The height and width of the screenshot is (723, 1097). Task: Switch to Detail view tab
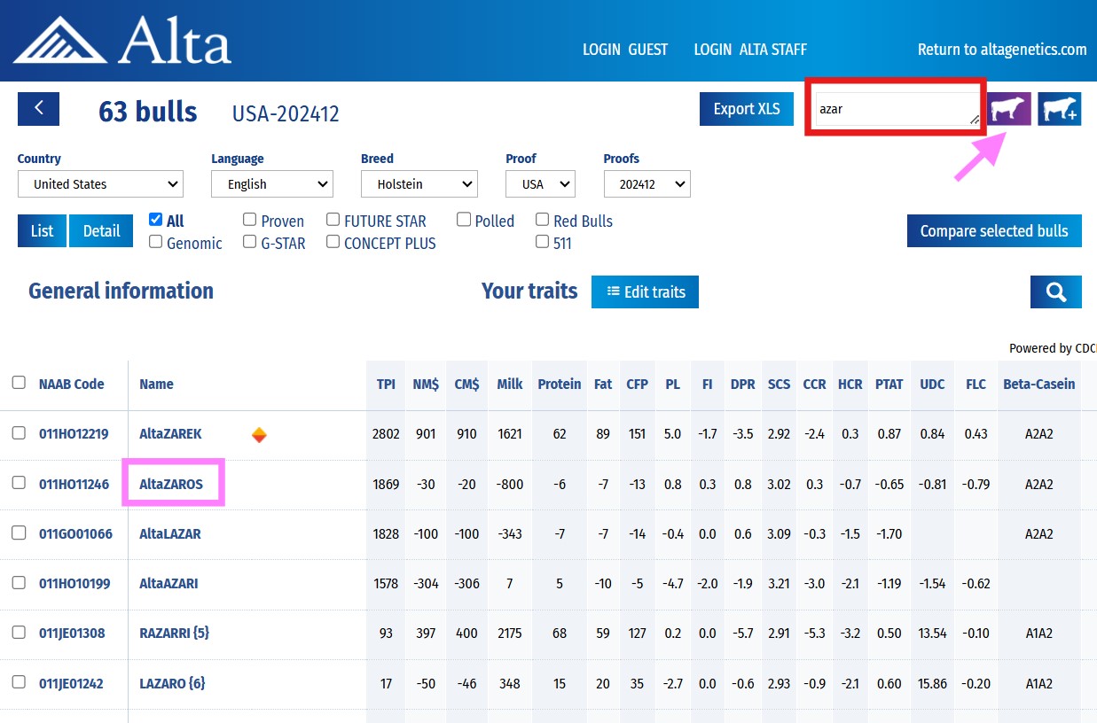point(101,230)
